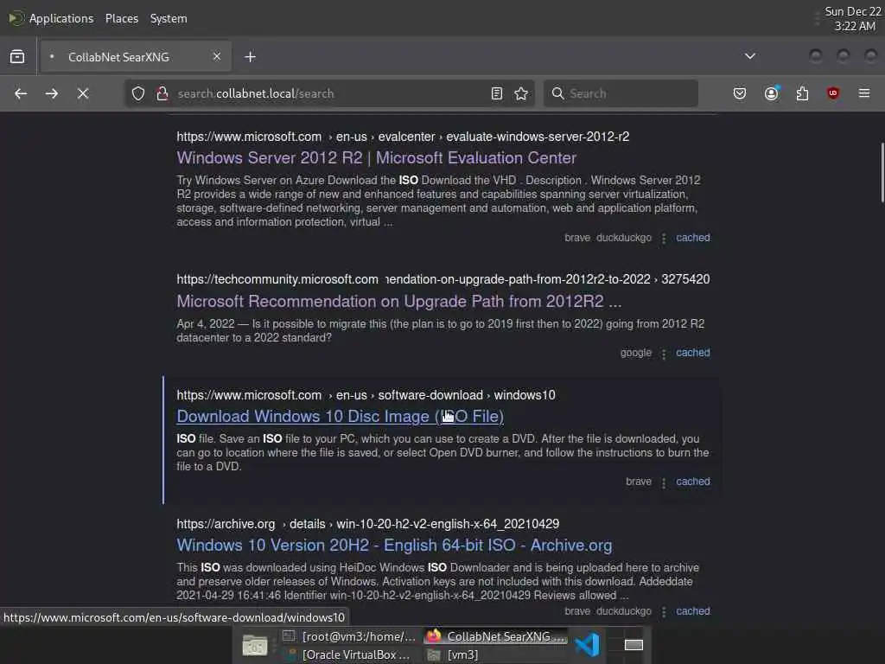Viewport: 885px width, 664px height.
Task: Launch Visual Studio Code from the taskbar
Action: coord(587,645)
